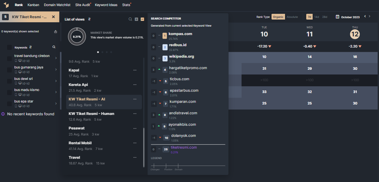Check the box for bus madu kismo
The width and height of the screenshot is (379, 182).
coord(9,92)
